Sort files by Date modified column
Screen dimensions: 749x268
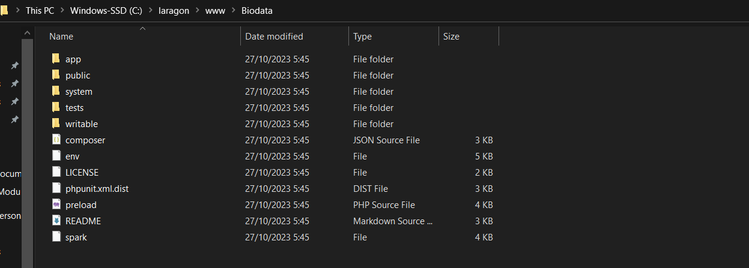[x=274, y=37]
